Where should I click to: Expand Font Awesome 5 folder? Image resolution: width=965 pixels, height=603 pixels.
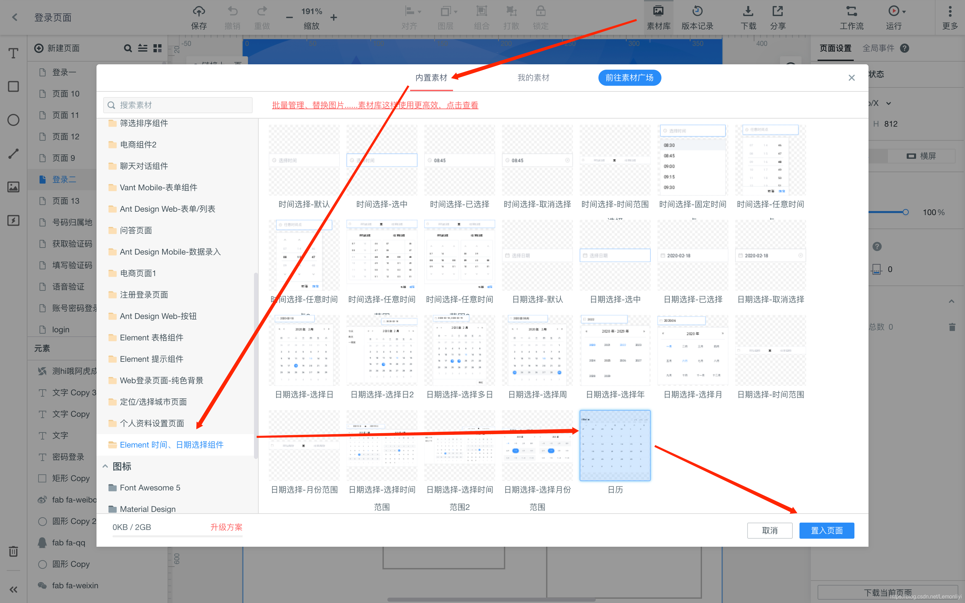(x=149, y=487)
